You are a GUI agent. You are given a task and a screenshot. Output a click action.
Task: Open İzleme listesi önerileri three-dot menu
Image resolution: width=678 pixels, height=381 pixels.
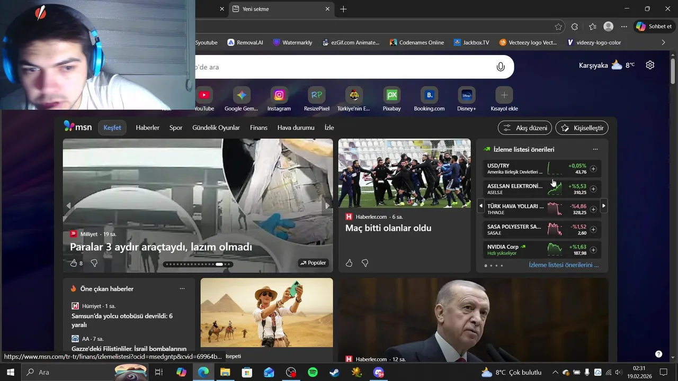595,149
